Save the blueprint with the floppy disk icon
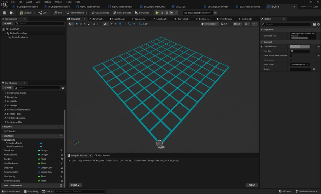321x194 pixels. tap(4, 13)
